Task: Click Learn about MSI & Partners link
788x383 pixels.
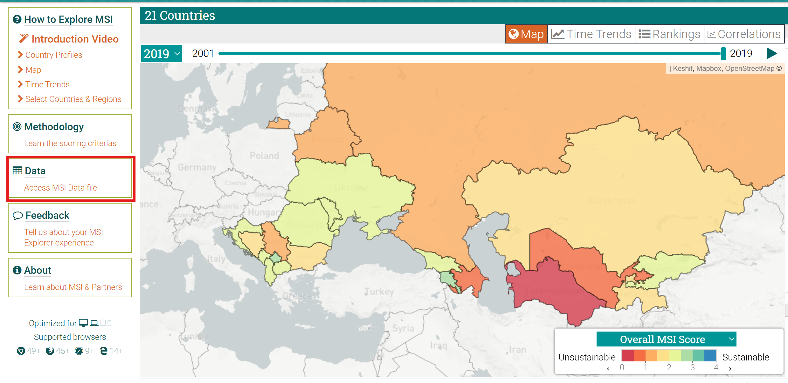Action: pos(73,287)
